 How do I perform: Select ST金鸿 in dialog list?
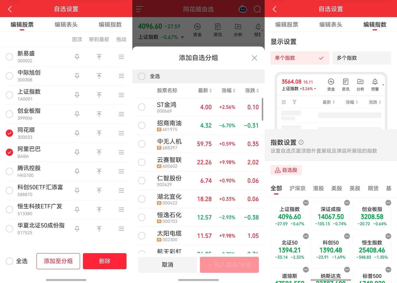[142, 107]
